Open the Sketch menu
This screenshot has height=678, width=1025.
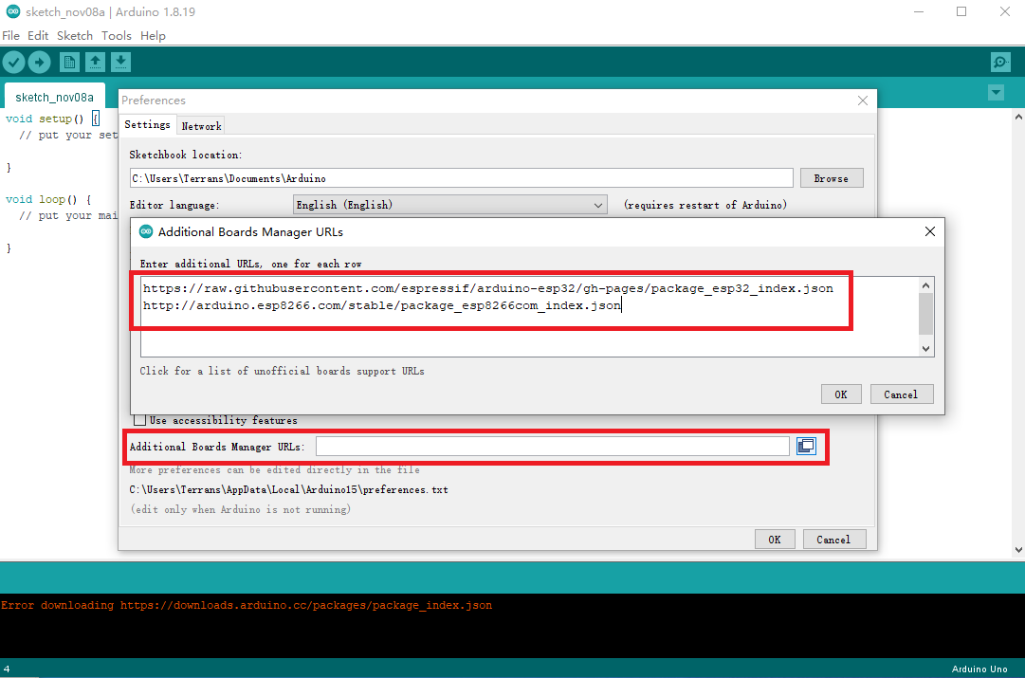[x=75, y=35]
